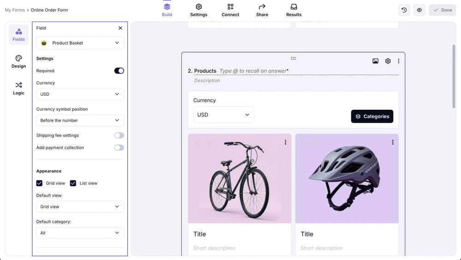Enable Add payment collection toggle
Image resolution: width=461 pixels, height=260 pixels.
click(x=119, y=148)
